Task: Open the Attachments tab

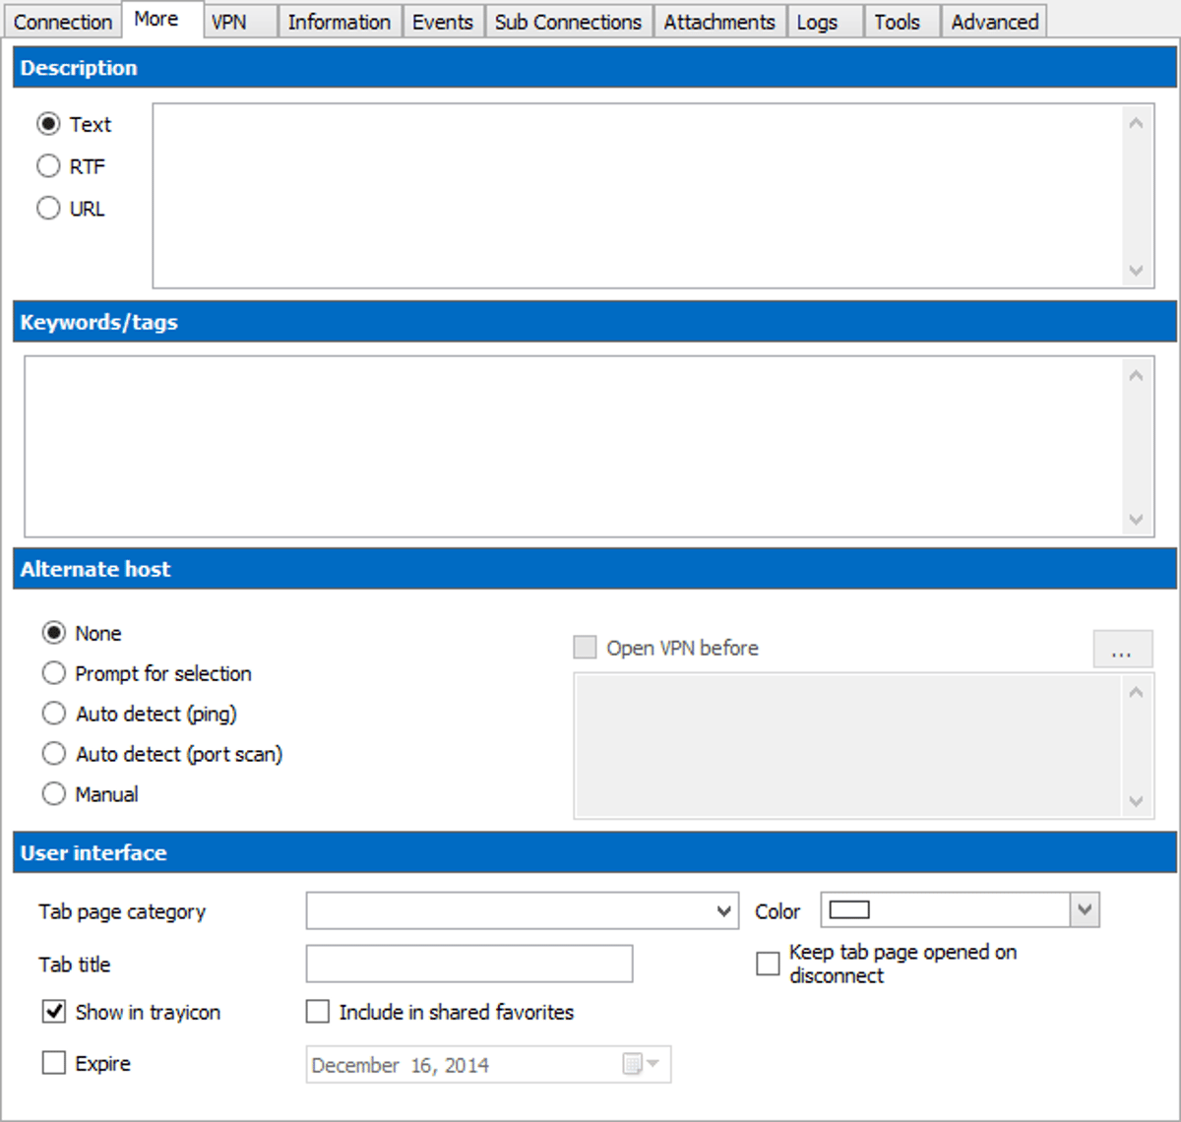Action: point(719,21)
